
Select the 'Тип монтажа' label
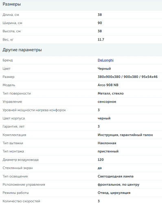coord(13,151)
